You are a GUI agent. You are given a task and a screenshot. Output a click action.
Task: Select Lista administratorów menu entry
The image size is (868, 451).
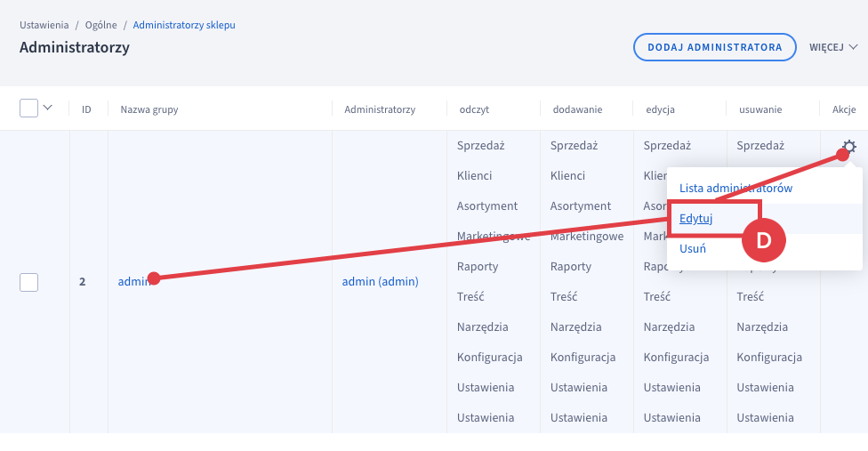(x=735, y=189)
